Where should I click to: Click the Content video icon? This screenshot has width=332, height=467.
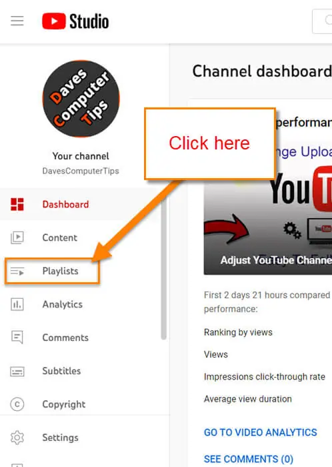[17, 238]
